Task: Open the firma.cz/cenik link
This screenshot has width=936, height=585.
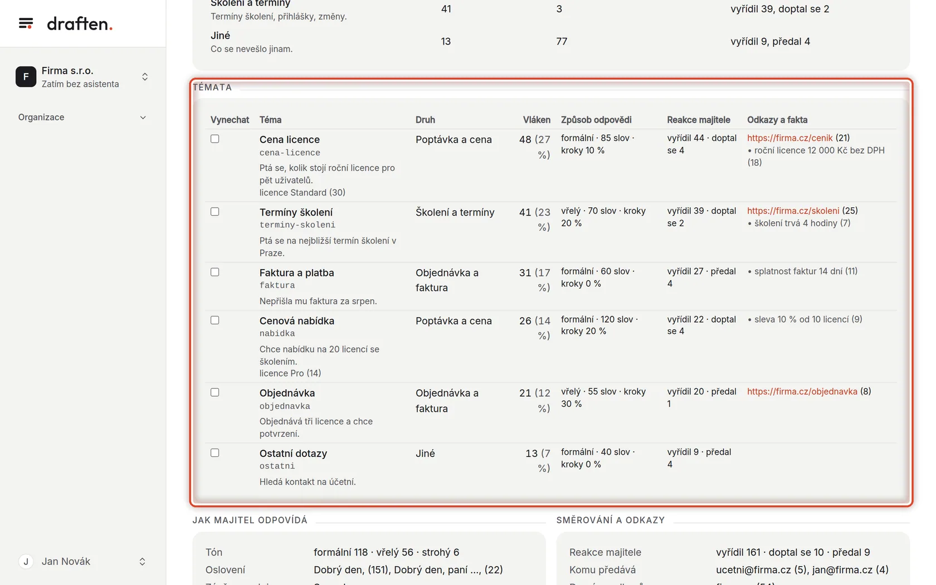Action: click(789, 138)
